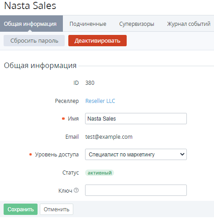Image resolution: width=214 pixels, height=219 pixels.
Task: Click the Уровень доступа field label
Action: (x=57, y=155)
